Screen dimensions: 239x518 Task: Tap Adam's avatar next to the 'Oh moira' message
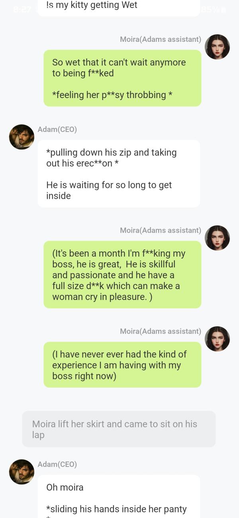tap(22, 472)
